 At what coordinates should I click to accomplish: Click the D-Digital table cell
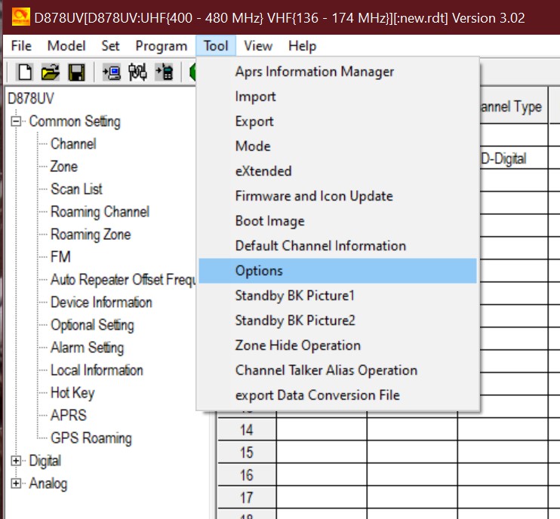coord(512,158)
